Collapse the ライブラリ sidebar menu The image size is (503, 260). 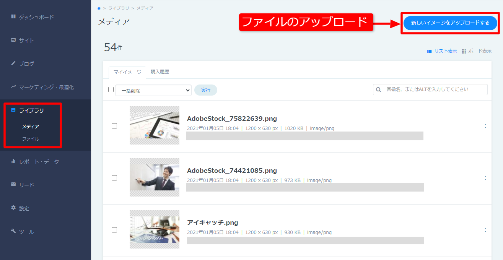[31, 110]
